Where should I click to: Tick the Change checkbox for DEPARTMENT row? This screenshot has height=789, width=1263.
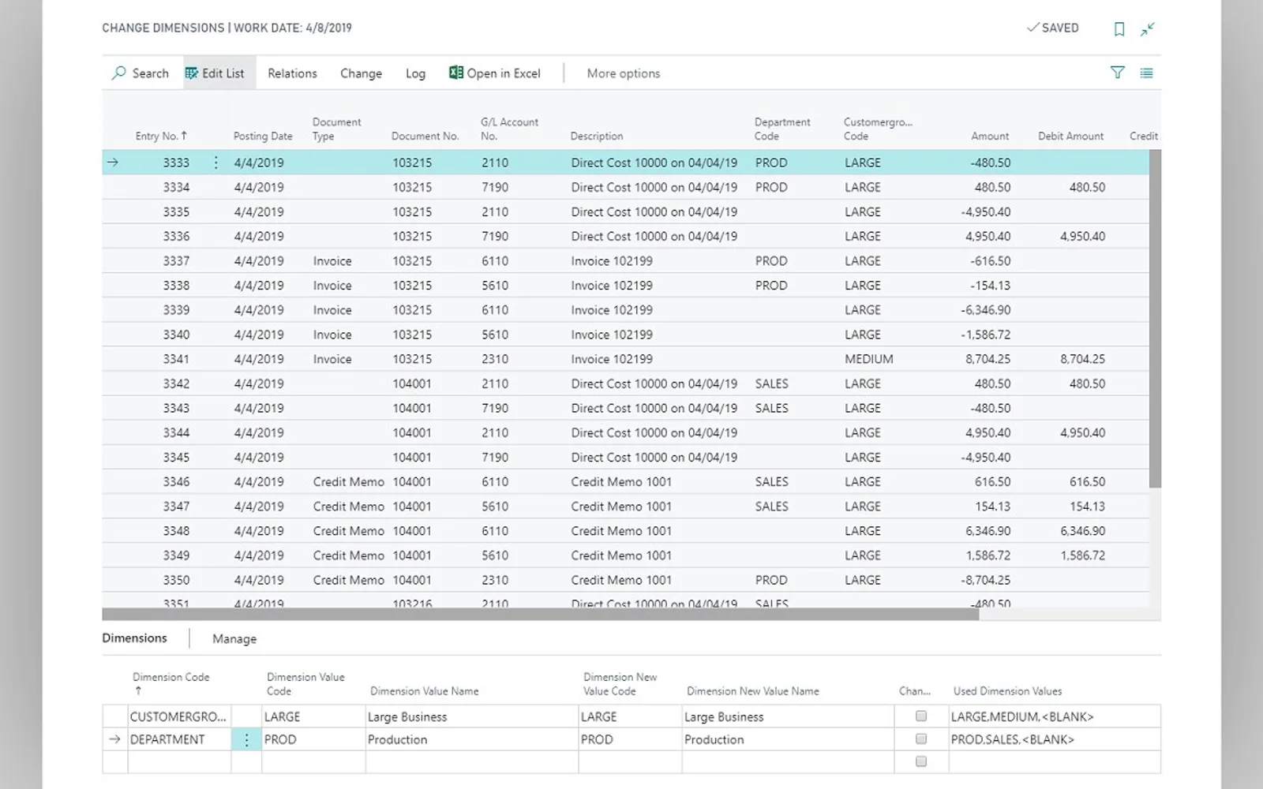tap(920, 739)
